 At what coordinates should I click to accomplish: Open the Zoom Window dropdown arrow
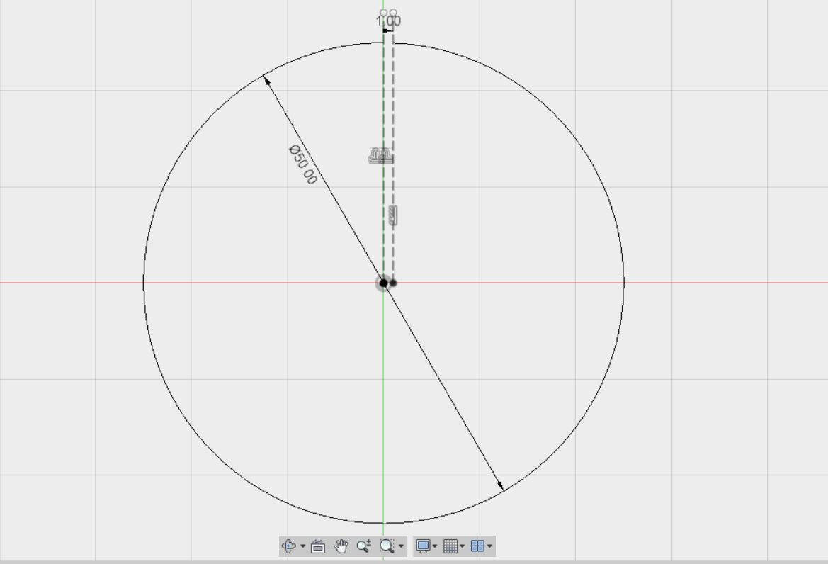pos(400,546)
